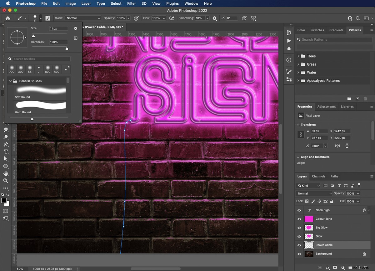The width and height of the screenshot is (375, 271).
Task: Open the Filter menu
Action: click(x=131, y=3)
